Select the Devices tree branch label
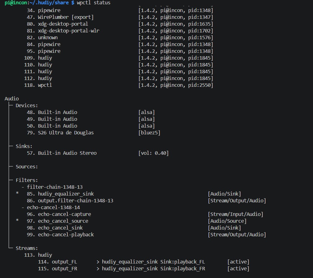The height and width of the screenshot is (278, 313). [27, 105]
